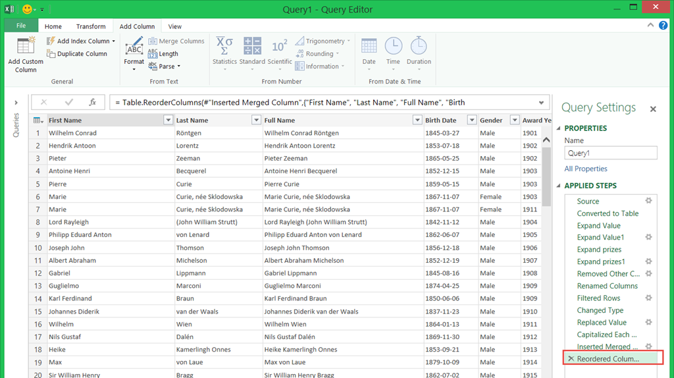Select the Filtered Rows applied step
Image resolution: width=674 pixels, height=378 pixels.
[598, 298]
